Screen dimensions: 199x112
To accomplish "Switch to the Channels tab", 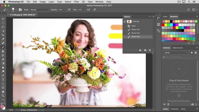I will pyautogui.click(x=174, y=109).
